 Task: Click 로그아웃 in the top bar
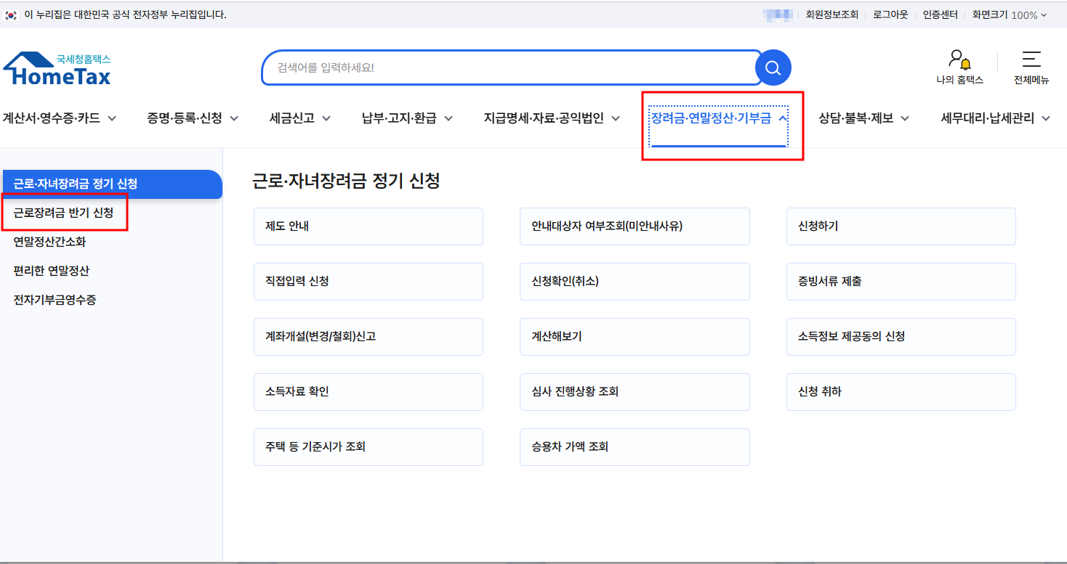click(889, 14)
